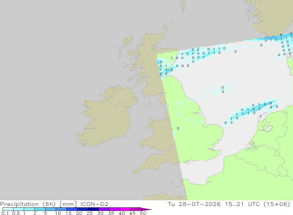The image size is (293, 215).
Task: Click the 'Tu' weekday text
Action: (171, 204)
